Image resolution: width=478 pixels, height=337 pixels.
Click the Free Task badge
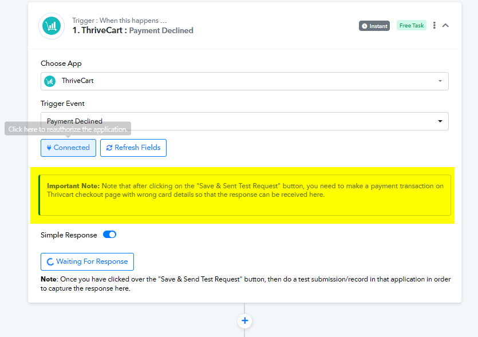click(411, 26)
